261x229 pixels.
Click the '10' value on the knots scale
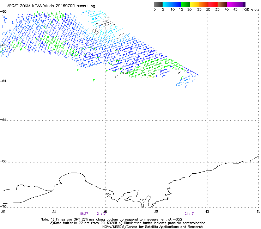coord(172,10)
